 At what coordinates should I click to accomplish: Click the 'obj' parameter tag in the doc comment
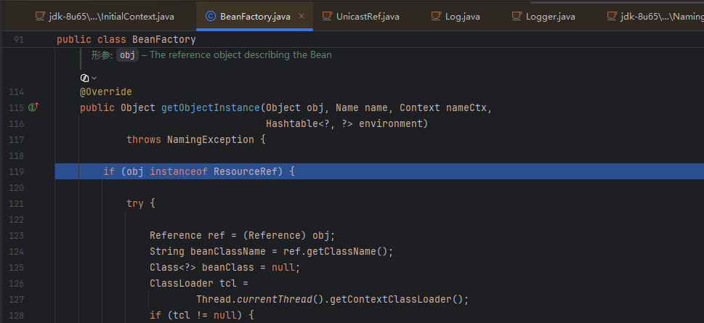coord(128,55)
